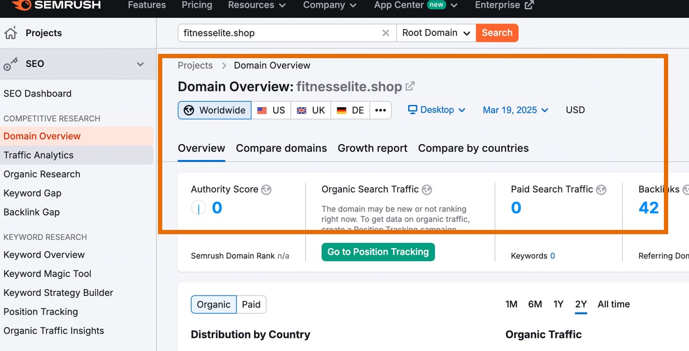The height and width of the screenshot is (351, 689).
Task: Select the Worldwide database option
Action: click(215, 110)
